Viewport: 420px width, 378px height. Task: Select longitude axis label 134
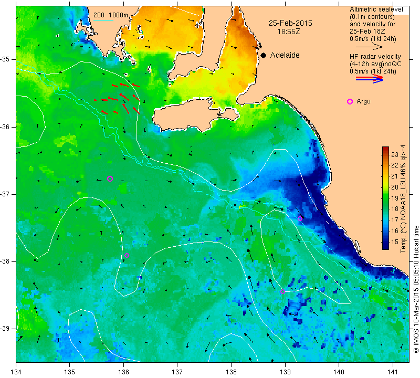pos(16,372)
